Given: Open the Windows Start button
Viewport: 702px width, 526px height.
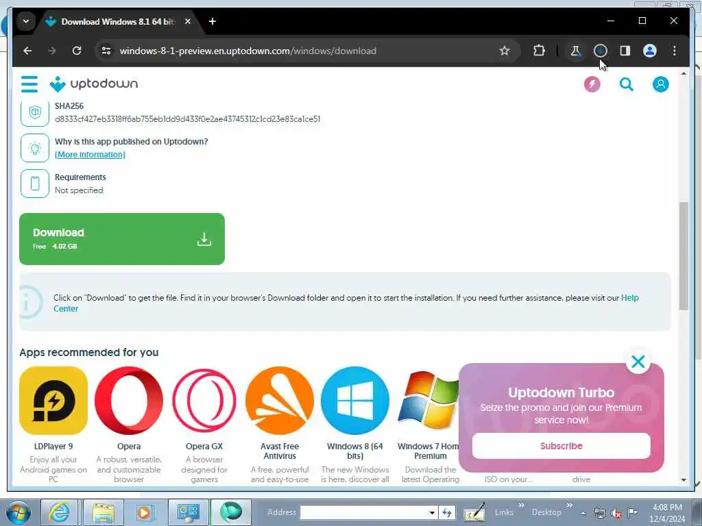Looking at the screenshot, I should [x=18, y=512].
